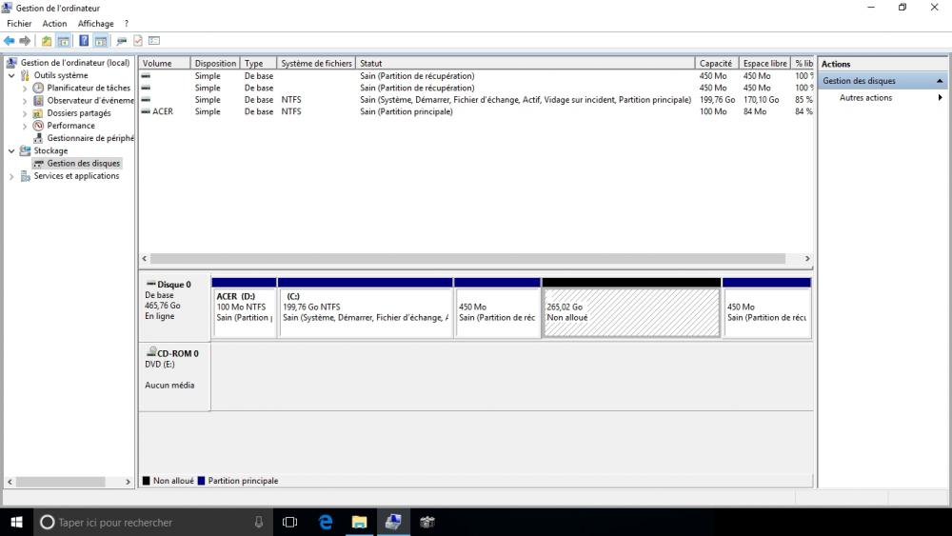The width and height of the screenshot is (952, 536).
Task: Select the Gestion de l'ordinateur (local) root node
Action: (x=74, y=63)
